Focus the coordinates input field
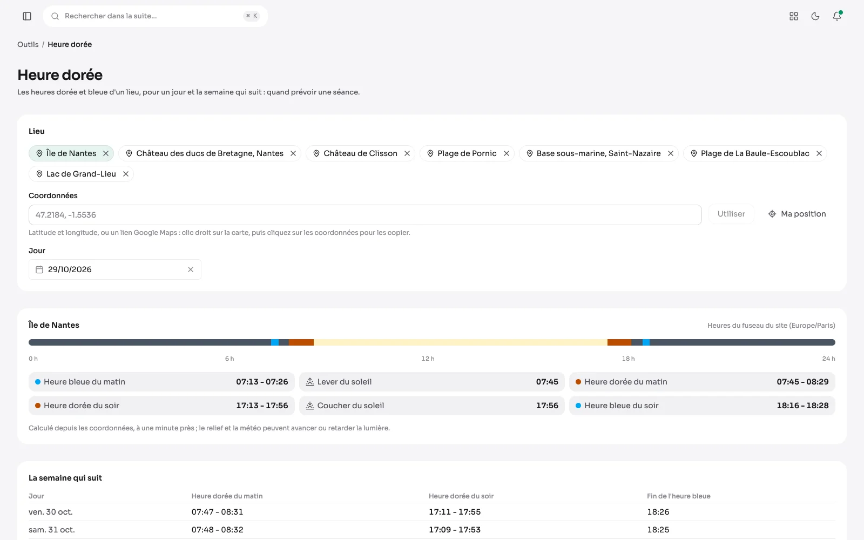The height and width of the screenshot is (540, 864). click(x=365, y=215)
